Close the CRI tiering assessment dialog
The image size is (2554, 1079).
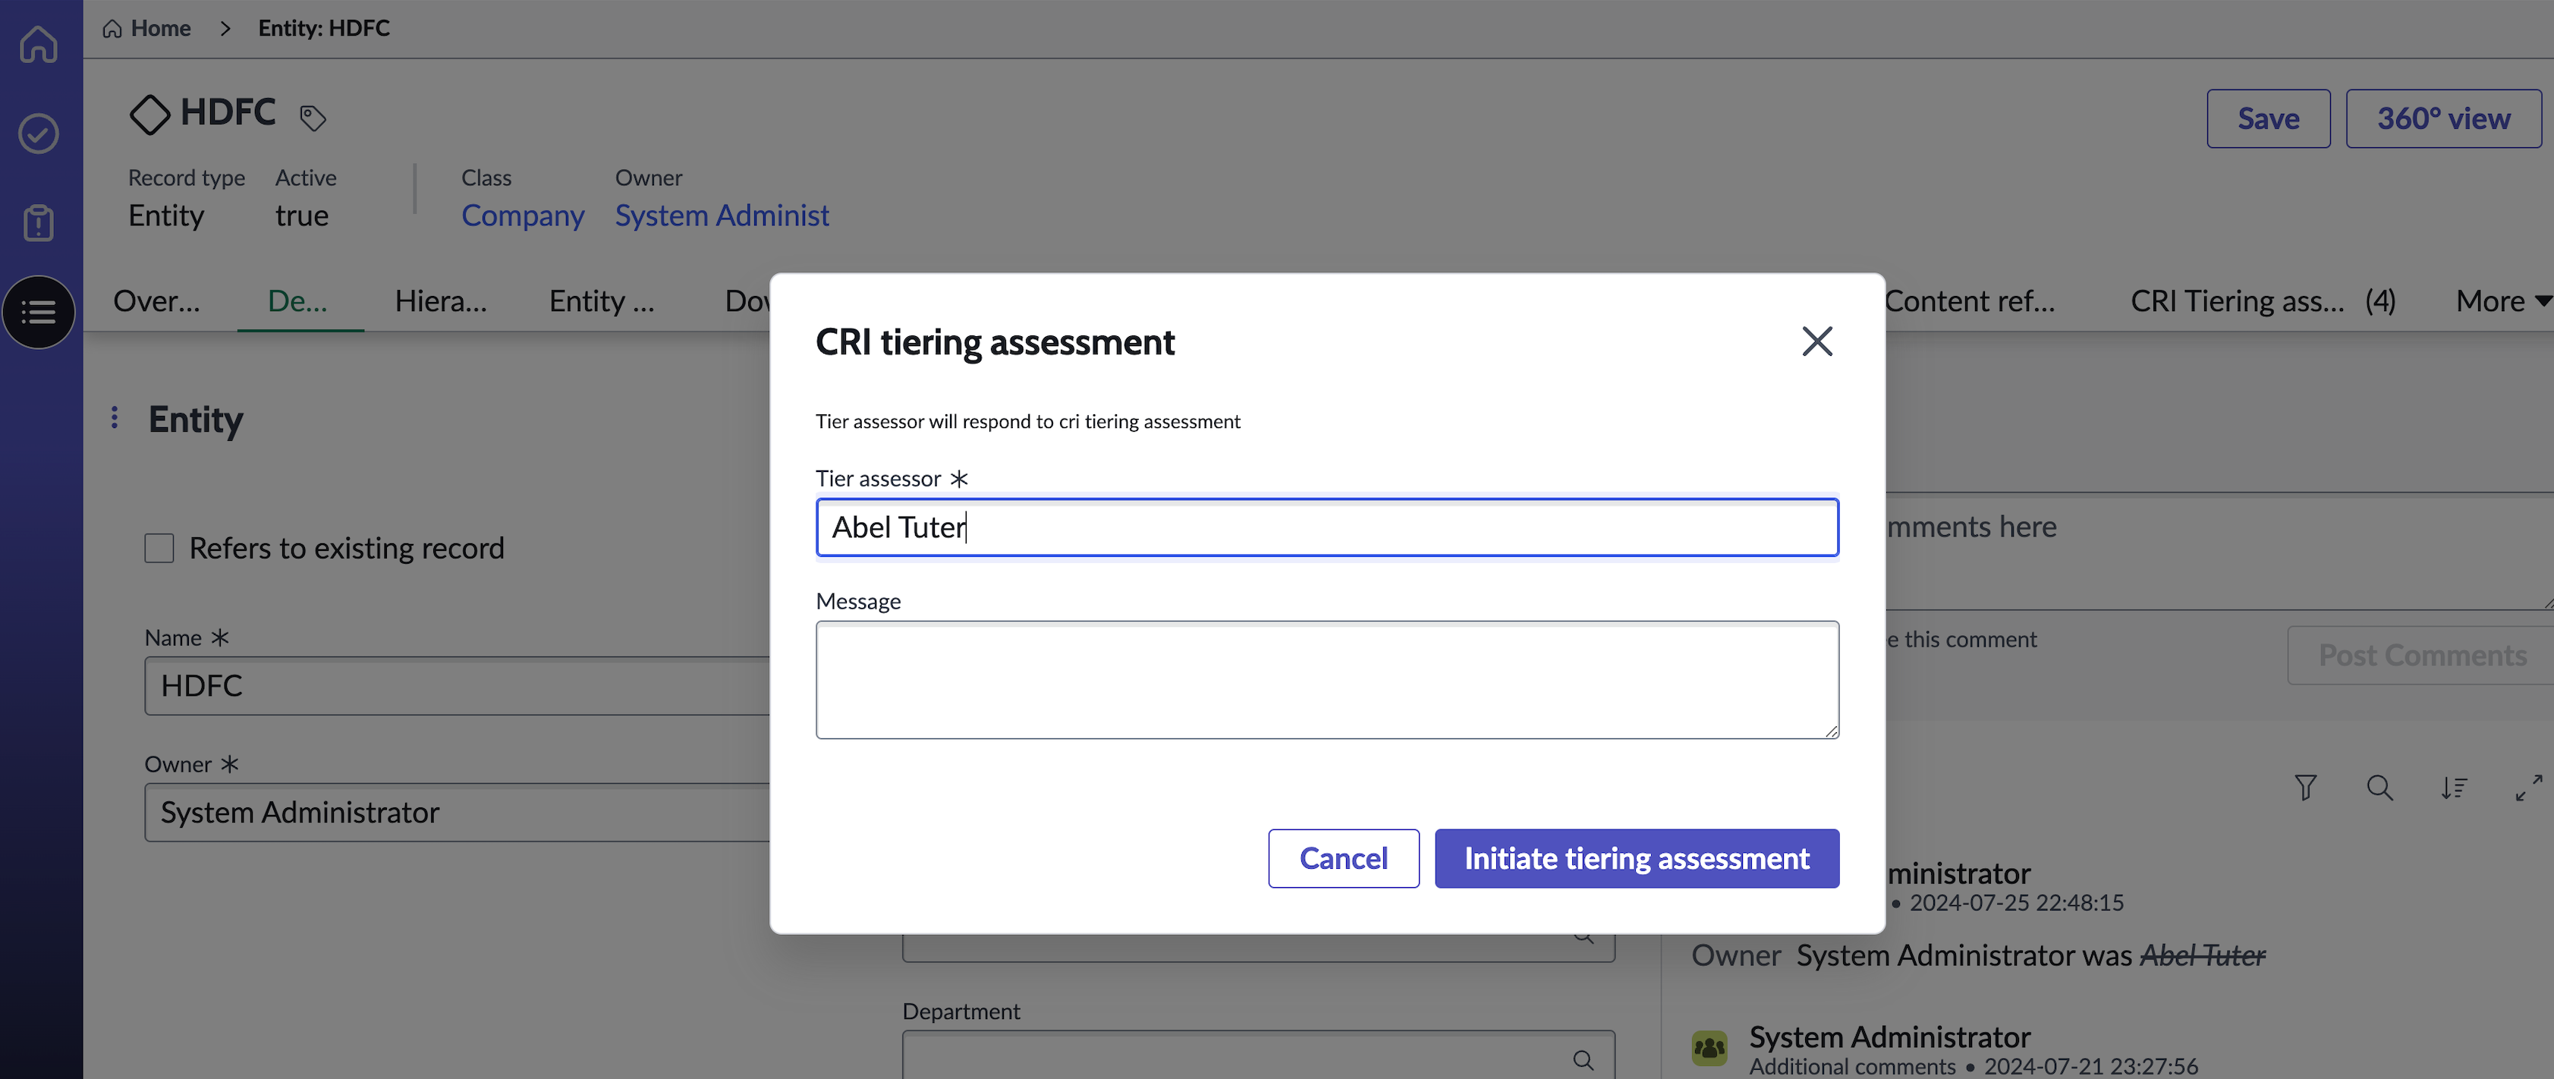point(1816,341)
